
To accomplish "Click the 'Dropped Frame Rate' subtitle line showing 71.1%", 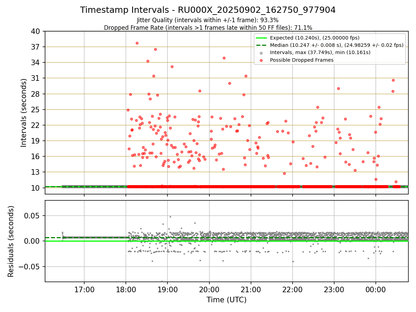I will (x=208, y=27).
